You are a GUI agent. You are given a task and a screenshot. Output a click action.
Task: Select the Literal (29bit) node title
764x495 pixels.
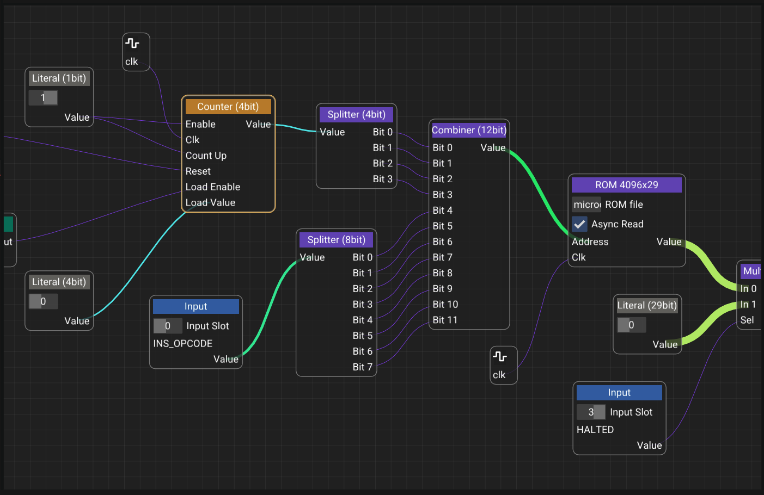point(647,306)
